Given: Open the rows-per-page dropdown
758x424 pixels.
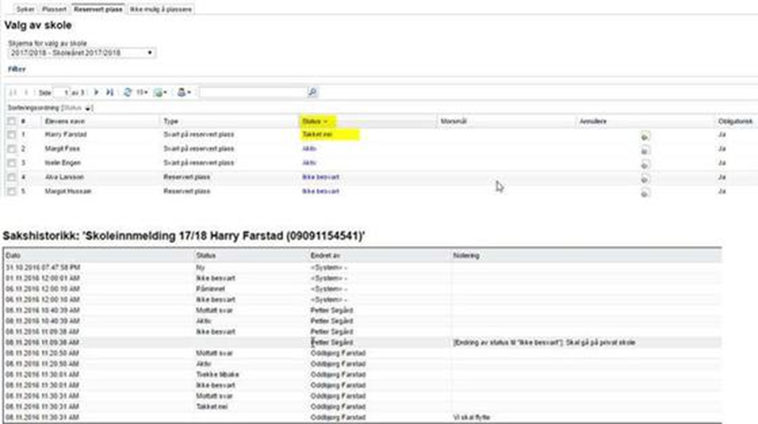Looking at the screenshot, I should (142, 92).
